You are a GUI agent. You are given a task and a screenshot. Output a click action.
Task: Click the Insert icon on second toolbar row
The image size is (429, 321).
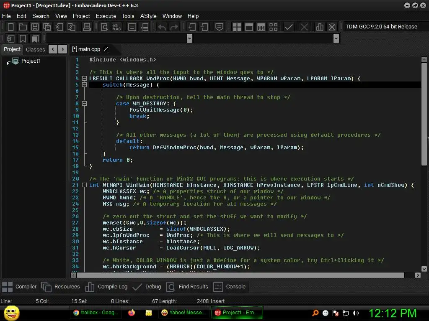(10, 38)
